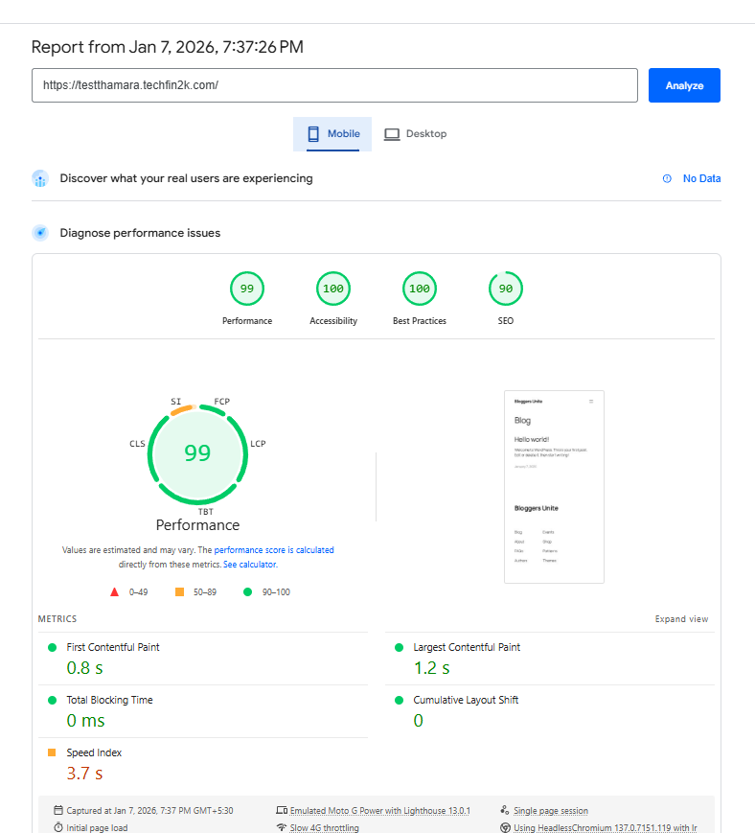Toggle Expand view for metrics
Viewport: 755px width, 833px height.
point(681,619)
